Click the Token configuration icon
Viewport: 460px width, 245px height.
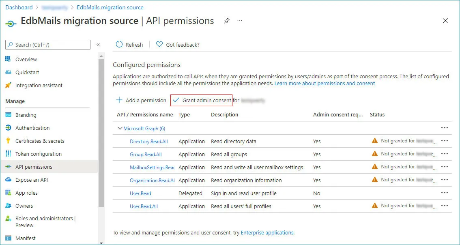coord(8,154)
